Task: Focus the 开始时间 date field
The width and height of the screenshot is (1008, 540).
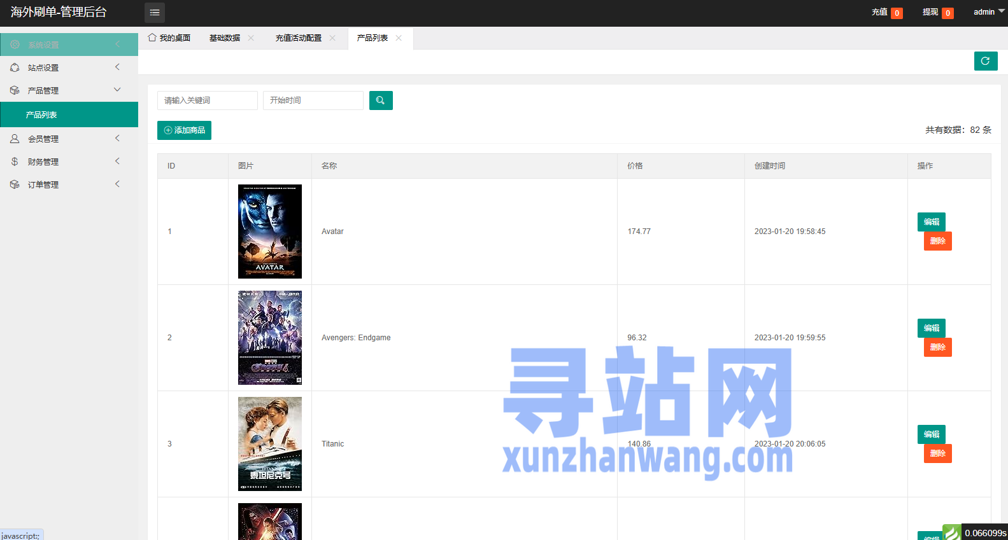Action: (313, 100)
